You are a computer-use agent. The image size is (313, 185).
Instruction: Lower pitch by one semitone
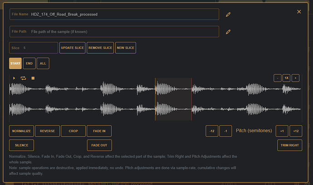pos(226,131)
